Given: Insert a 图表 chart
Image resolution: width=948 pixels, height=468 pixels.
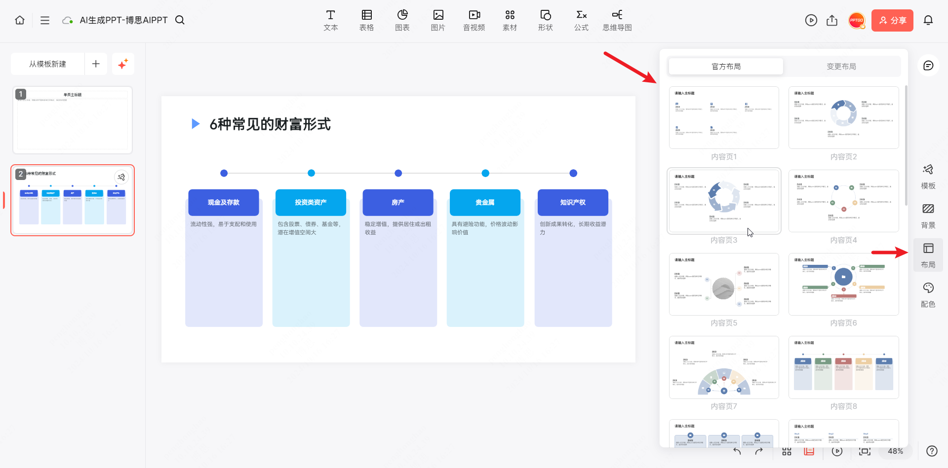Looking at the screenshot, I should pyautogui.click(x=402, y=21).
